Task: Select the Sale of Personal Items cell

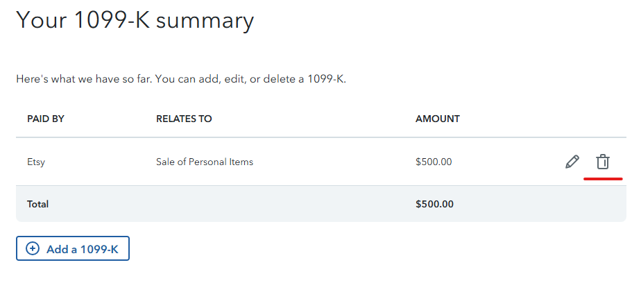Action: pyautogui.click(x=205, y=162)
